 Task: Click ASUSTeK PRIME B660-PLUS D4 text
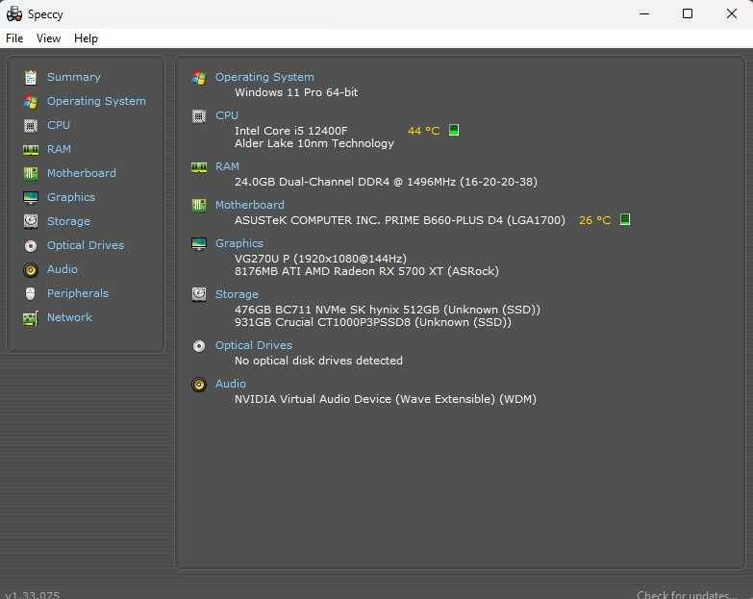click(400, 220)
